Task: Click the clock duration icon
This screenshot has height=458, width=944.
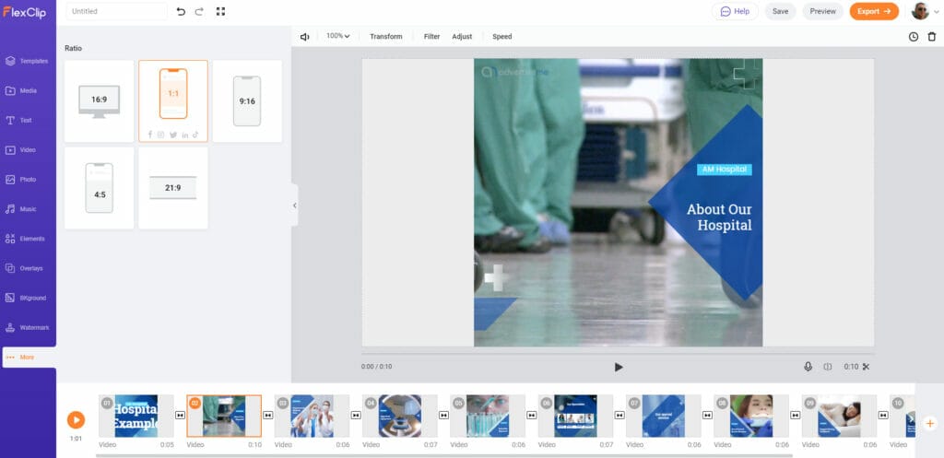Action: (914, 37)
